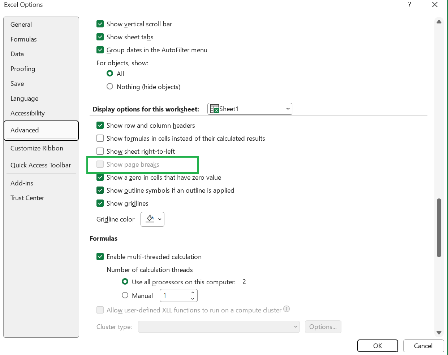Viewport: 448px width, 355px height.
Task: Uncheck Show row and column headers
Action: 100,126
